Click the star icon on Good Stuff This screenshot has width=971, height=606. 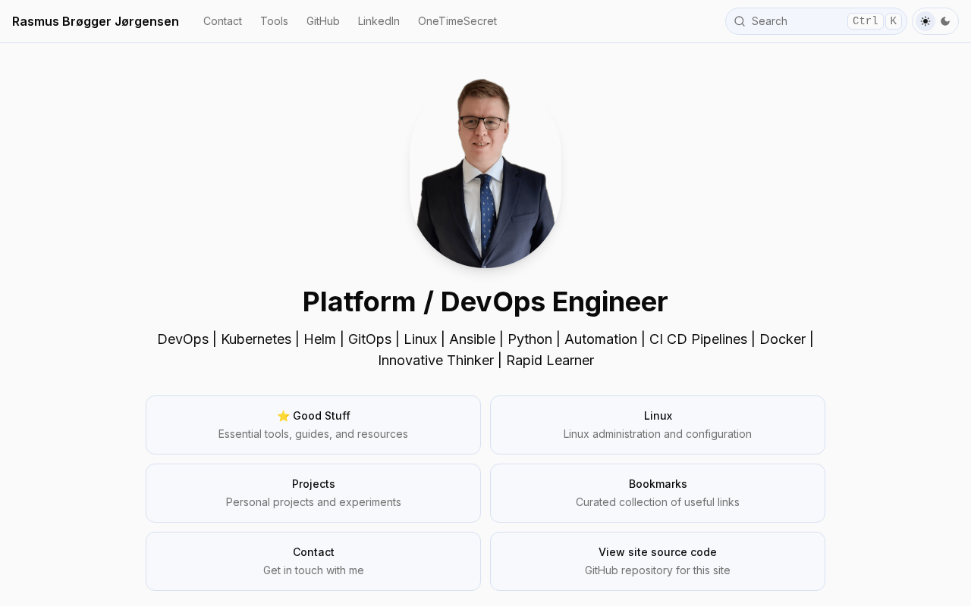coord(284,416)
